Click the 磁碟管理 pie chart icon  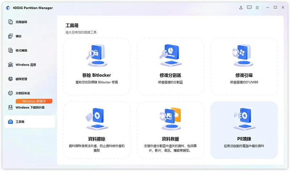tap(11, 79)
